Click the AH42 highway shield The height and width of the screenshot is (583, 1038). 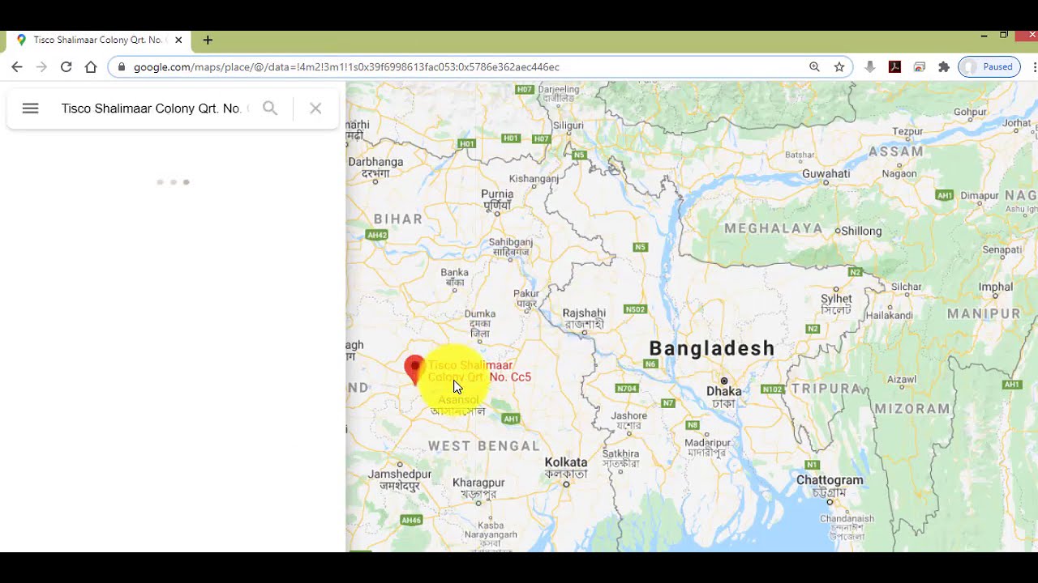tap(377, 236)
